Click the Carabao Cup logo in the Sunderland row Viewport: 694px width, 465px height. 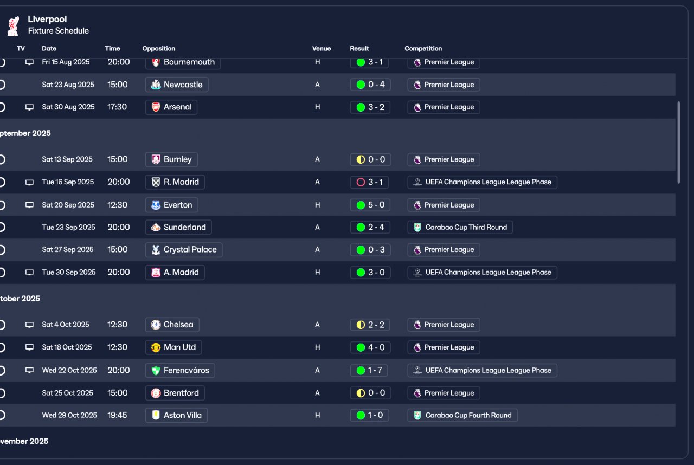click(417, 228)
